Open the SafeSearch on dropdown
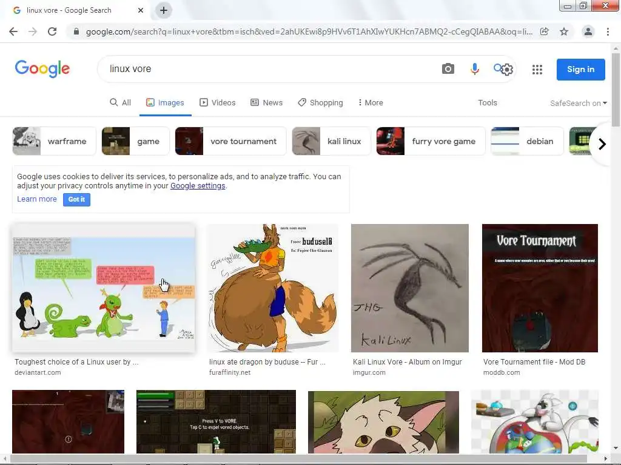 (x=578, y=103)
